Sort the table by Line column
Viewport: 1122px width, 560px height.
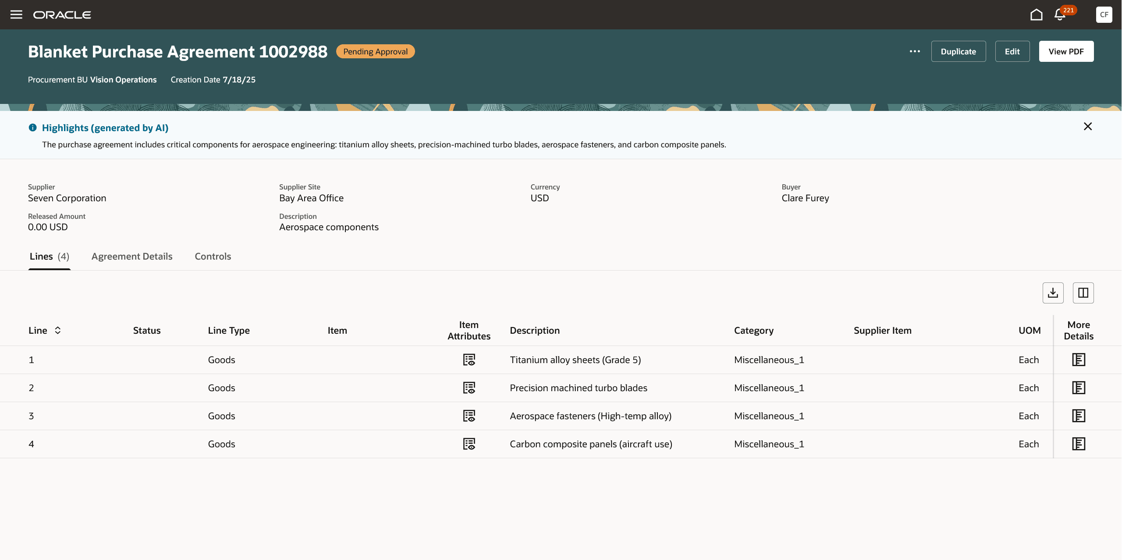tap(57, 331)
